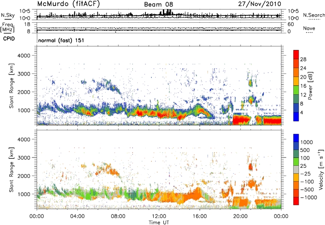Click "Slant Range [km]" on the power panel
The width and height of the screenshot is (325, 225).
[x=11, y=86]
